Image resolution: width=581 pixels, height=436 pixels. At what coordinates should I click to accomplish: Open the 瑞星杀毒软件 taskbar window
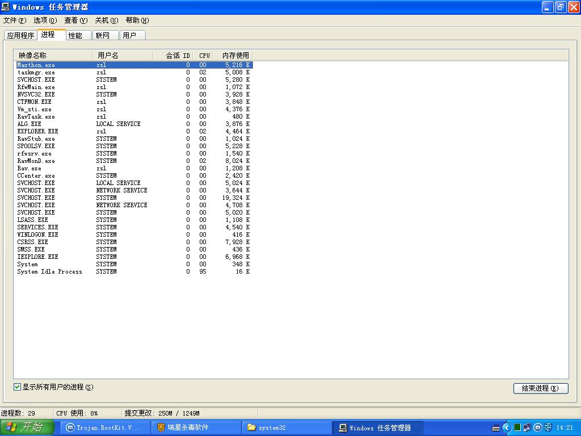(196, 427)
